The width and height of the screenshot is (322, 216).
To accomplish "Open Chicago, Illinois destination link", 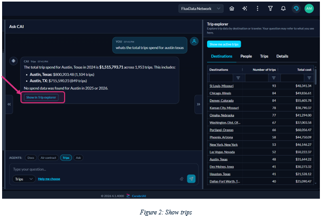I will click(x=220, y=93).
